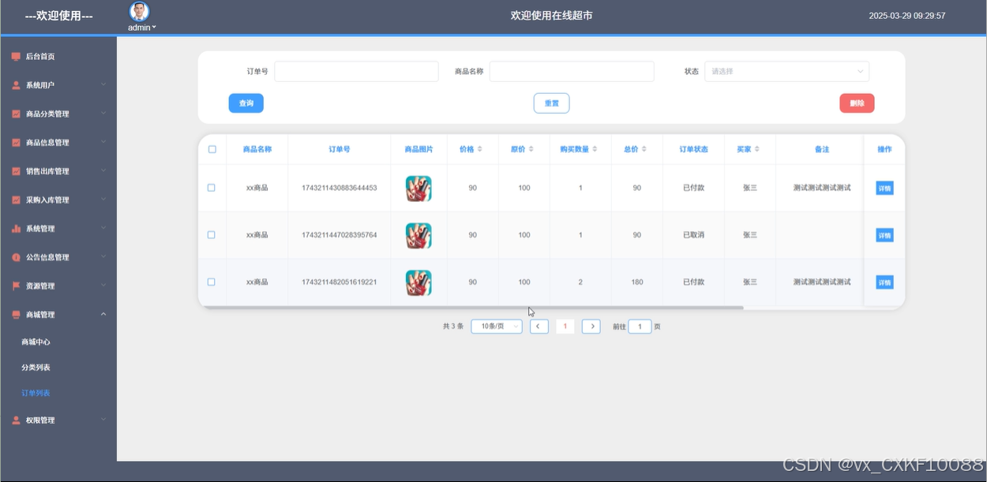
Task: Click the red 删除 delete button
Action: point(857,103)
